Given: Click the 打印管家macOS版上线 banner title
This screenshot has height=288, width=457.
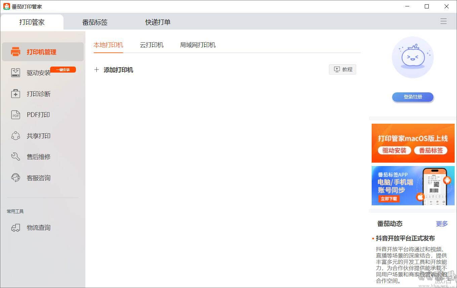Looking at the screenshot, I should point(413,138).
